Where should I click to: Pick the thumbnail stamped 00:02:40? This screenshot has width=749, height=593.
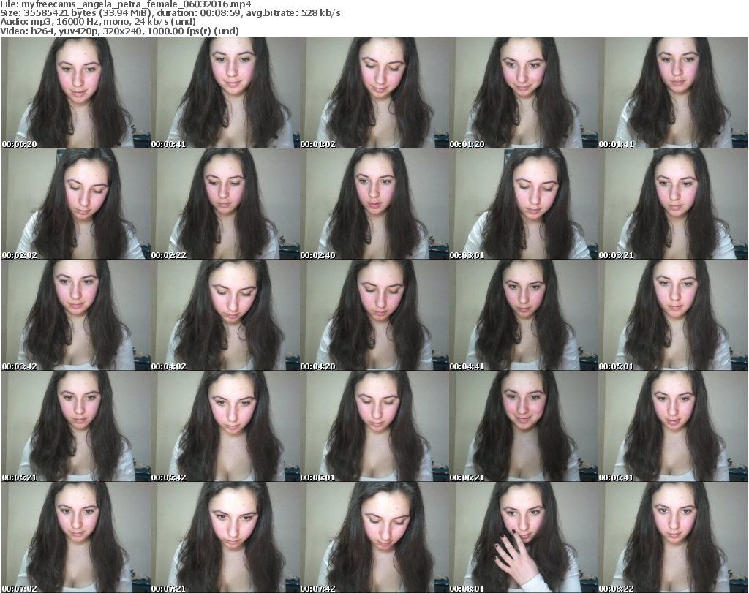(374, 204)
